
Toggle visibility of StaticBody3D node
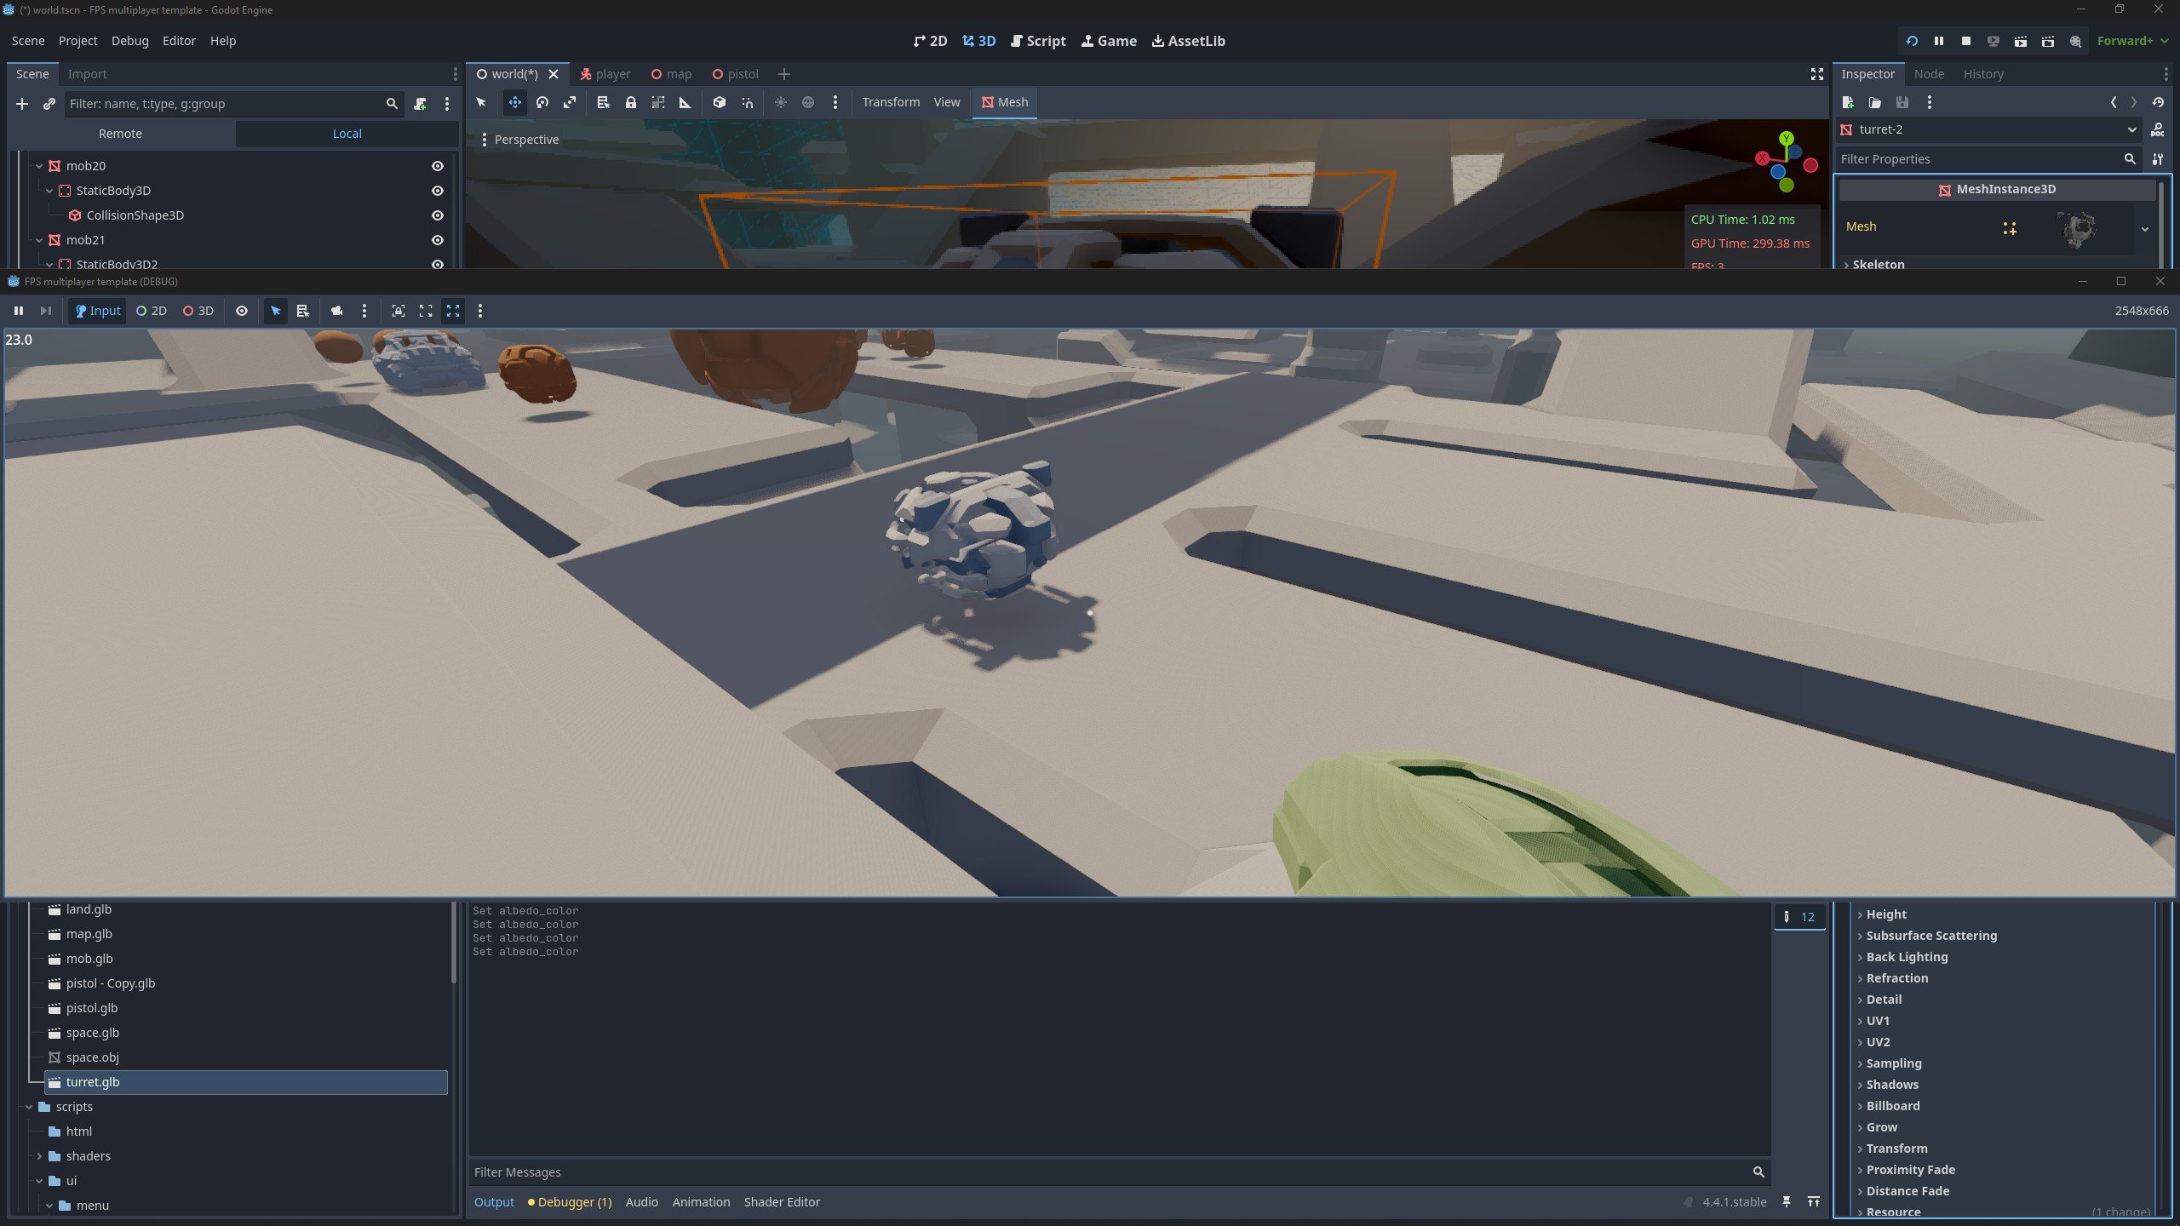tap(437, 191)
